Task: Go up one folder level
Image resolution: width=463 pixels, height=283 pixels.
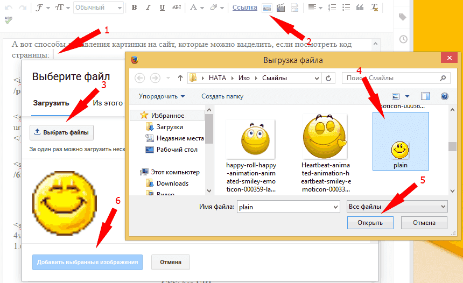Action: 179,78
